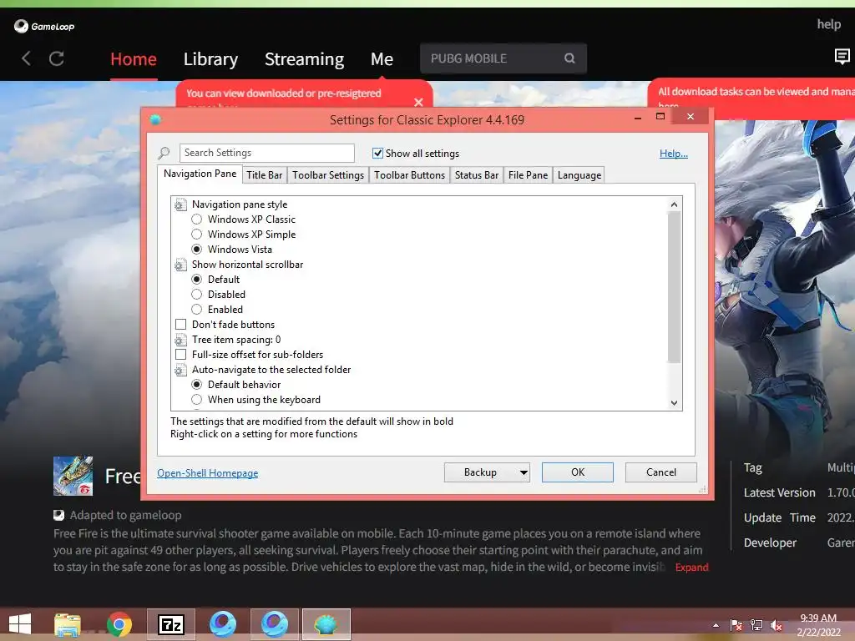Switch to the Title Bar tab
This screenshot has height=641, width=855.
265,175
